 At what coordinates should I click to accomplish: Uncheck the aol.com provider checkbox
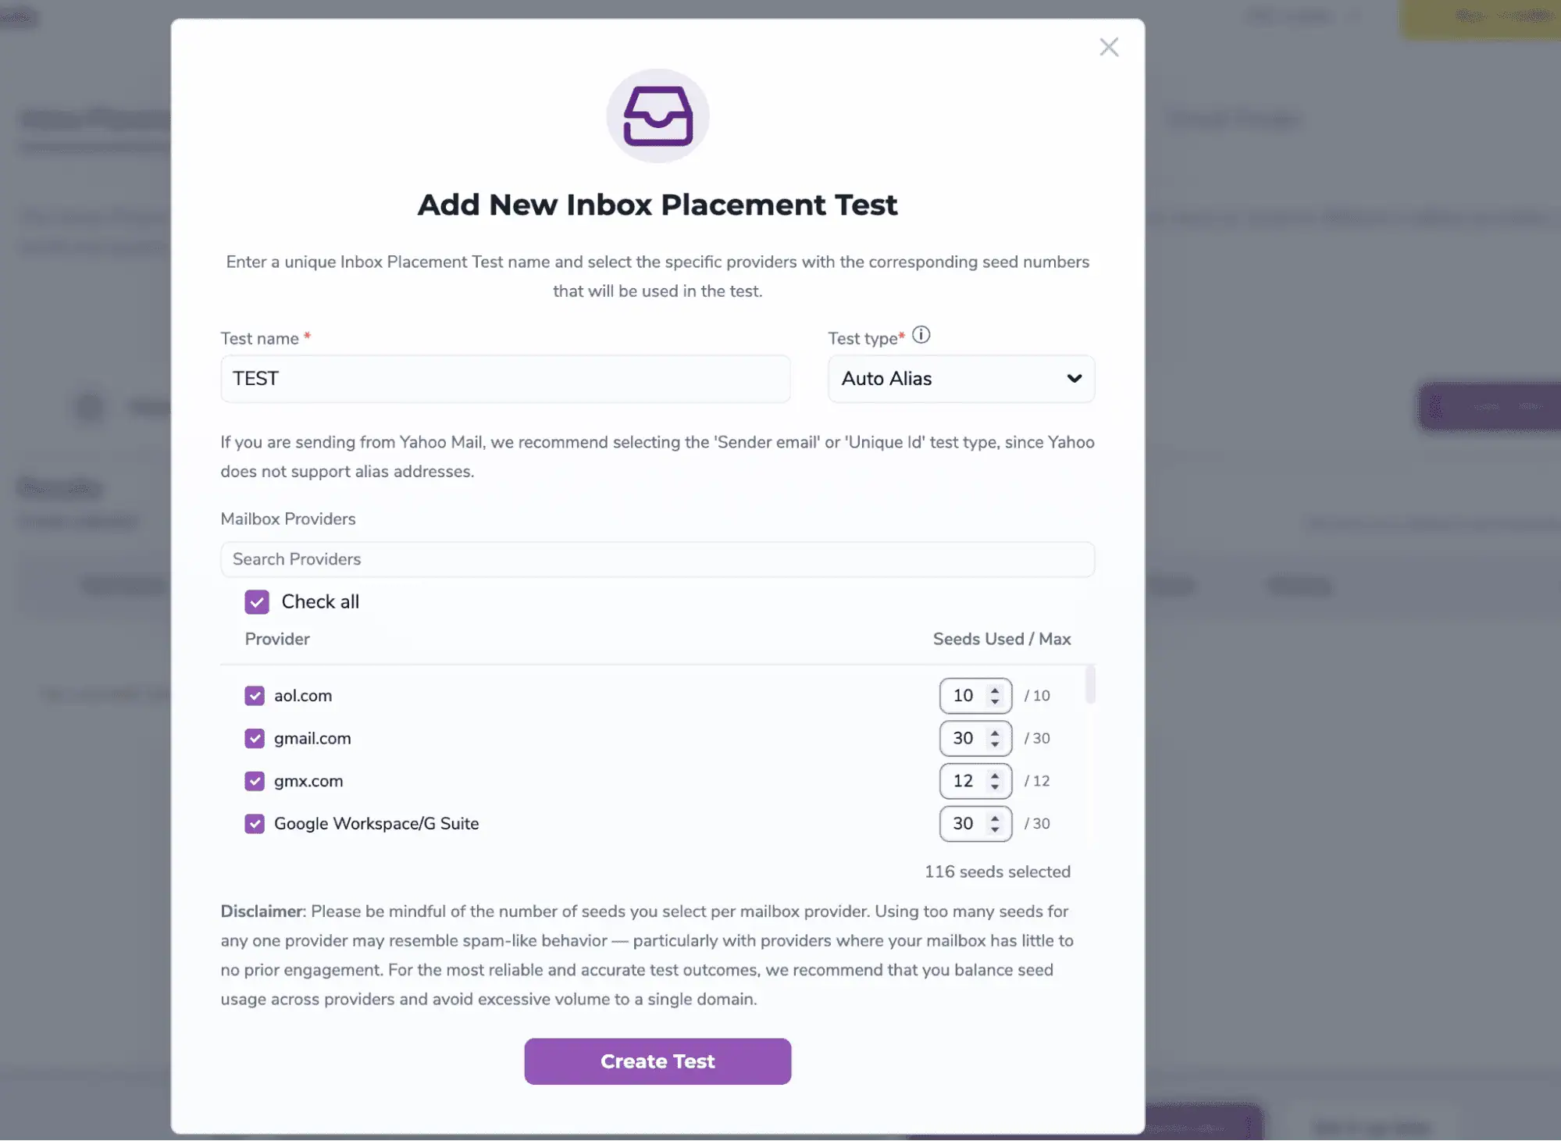click(x=255, y=695)
